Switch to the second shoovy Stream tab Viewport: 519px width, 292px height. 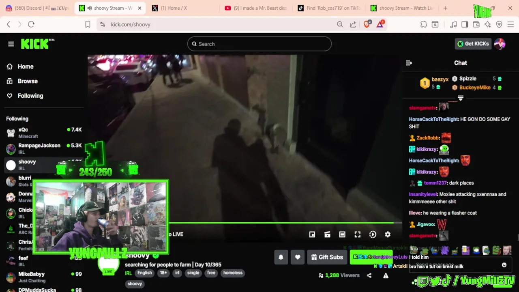(402, 8)
